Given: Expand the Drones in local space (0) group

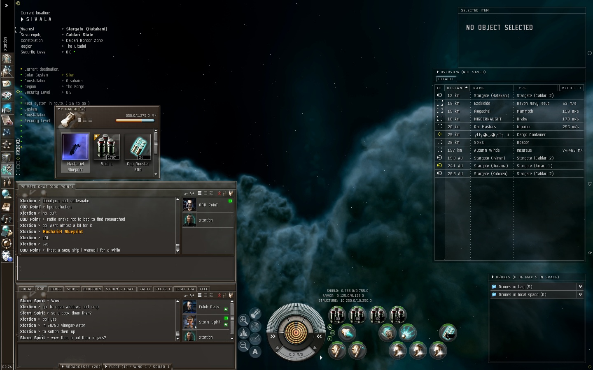Looking at the screenshot, I should click(x=580, y=294).
